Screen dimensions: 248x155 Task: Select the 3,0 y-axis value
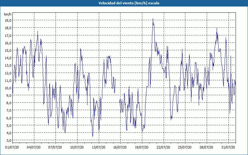(x=9, y=140)
